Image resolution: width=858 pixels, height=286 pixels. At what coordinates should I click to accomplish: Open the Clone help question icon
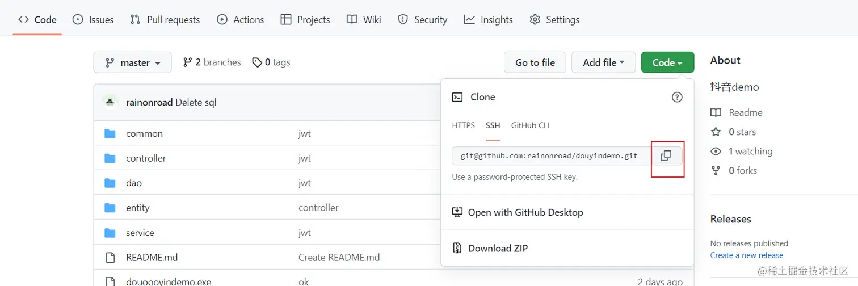click(x=677, y=97)
